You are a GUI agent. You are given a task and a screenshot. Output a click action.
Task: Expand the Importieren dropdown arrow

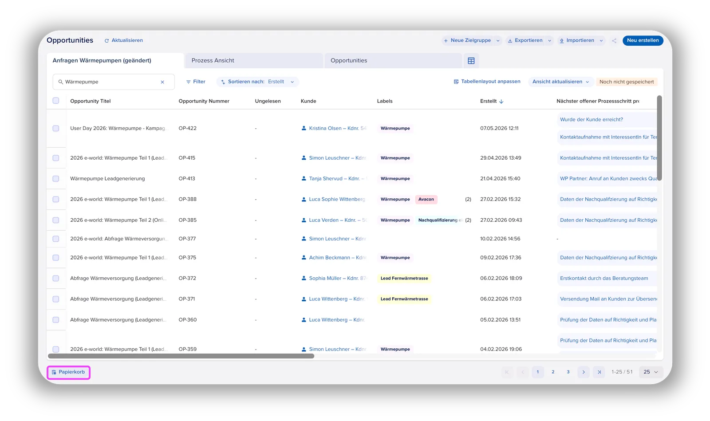(x=601, y=41)
